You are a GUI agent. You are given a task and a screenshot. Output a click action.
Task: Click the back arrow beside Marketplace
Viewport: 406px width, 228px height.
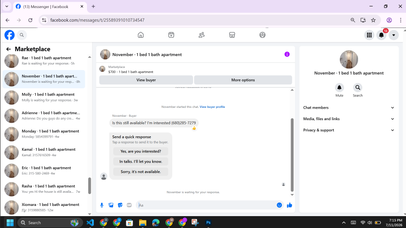coord(8,49)
